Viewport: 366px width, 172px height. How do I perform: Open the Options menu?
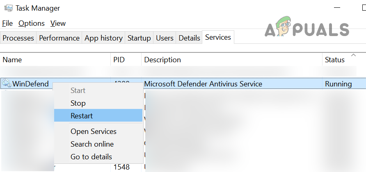pos(32,23)
